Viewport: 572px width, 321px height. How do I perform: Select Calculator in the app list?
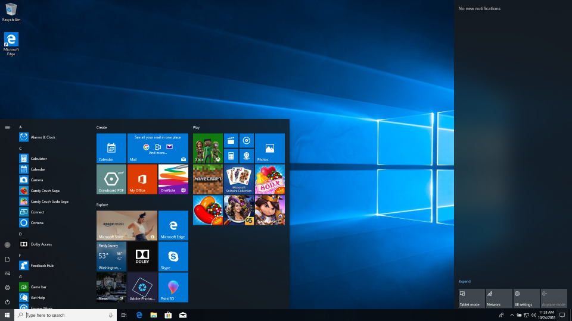(39, 159)
